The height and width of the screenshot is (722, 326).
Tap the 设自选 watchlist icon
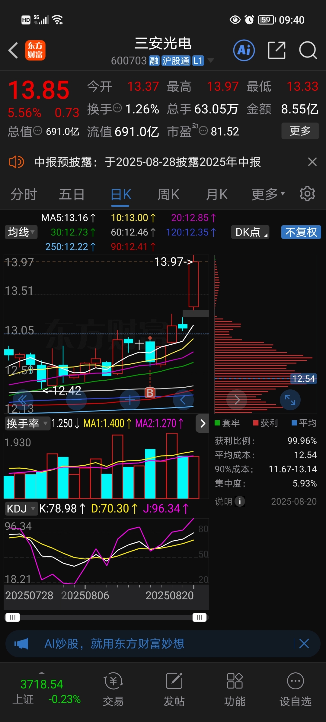pos(296,689)
